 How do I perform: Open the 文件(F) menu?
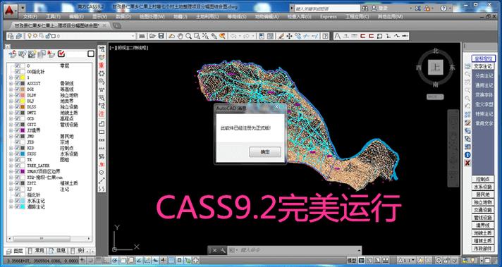coord(31,16)
